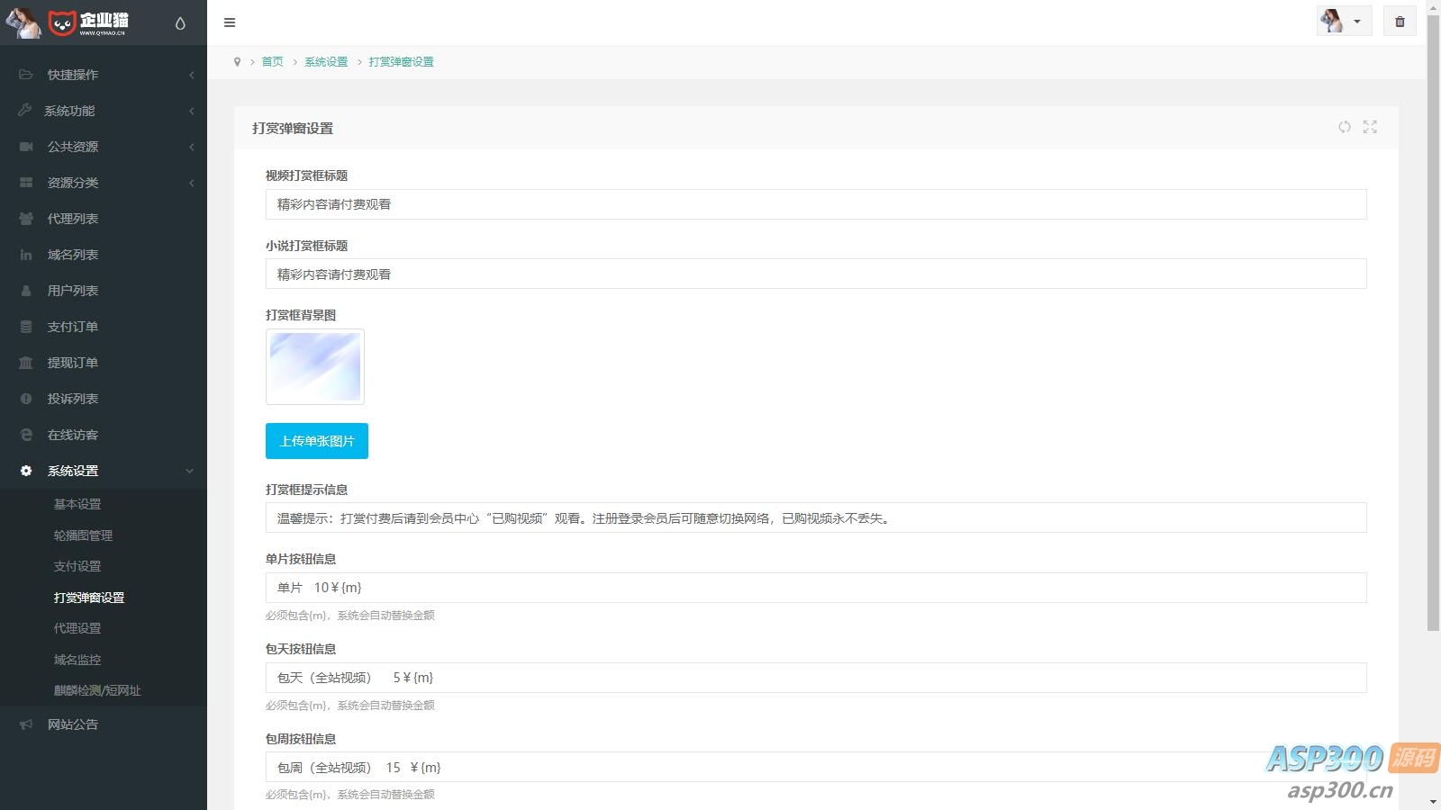Click the trash icon in top bar
Viewport: 1441px width, 810px height.
1400,22
